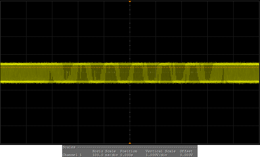Image resolution: width=260 pixels, height=157 pixels.
Task: Click the Vertical Scale column header
Action: (x=160, y=151)
